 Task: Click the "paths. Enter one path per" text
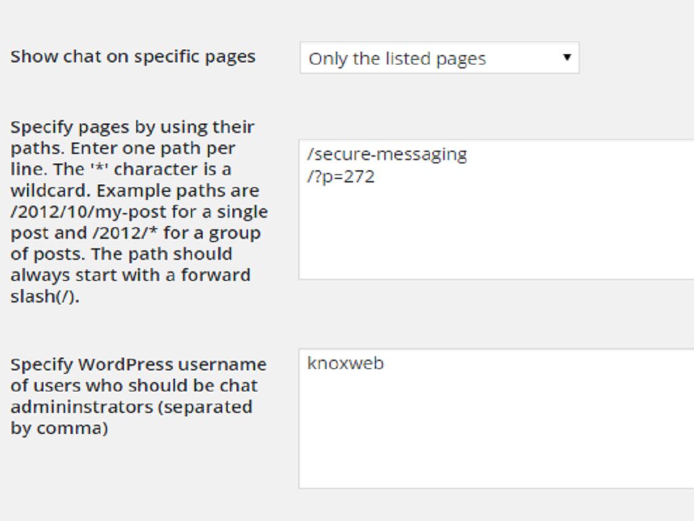click(x=123, y=148)
